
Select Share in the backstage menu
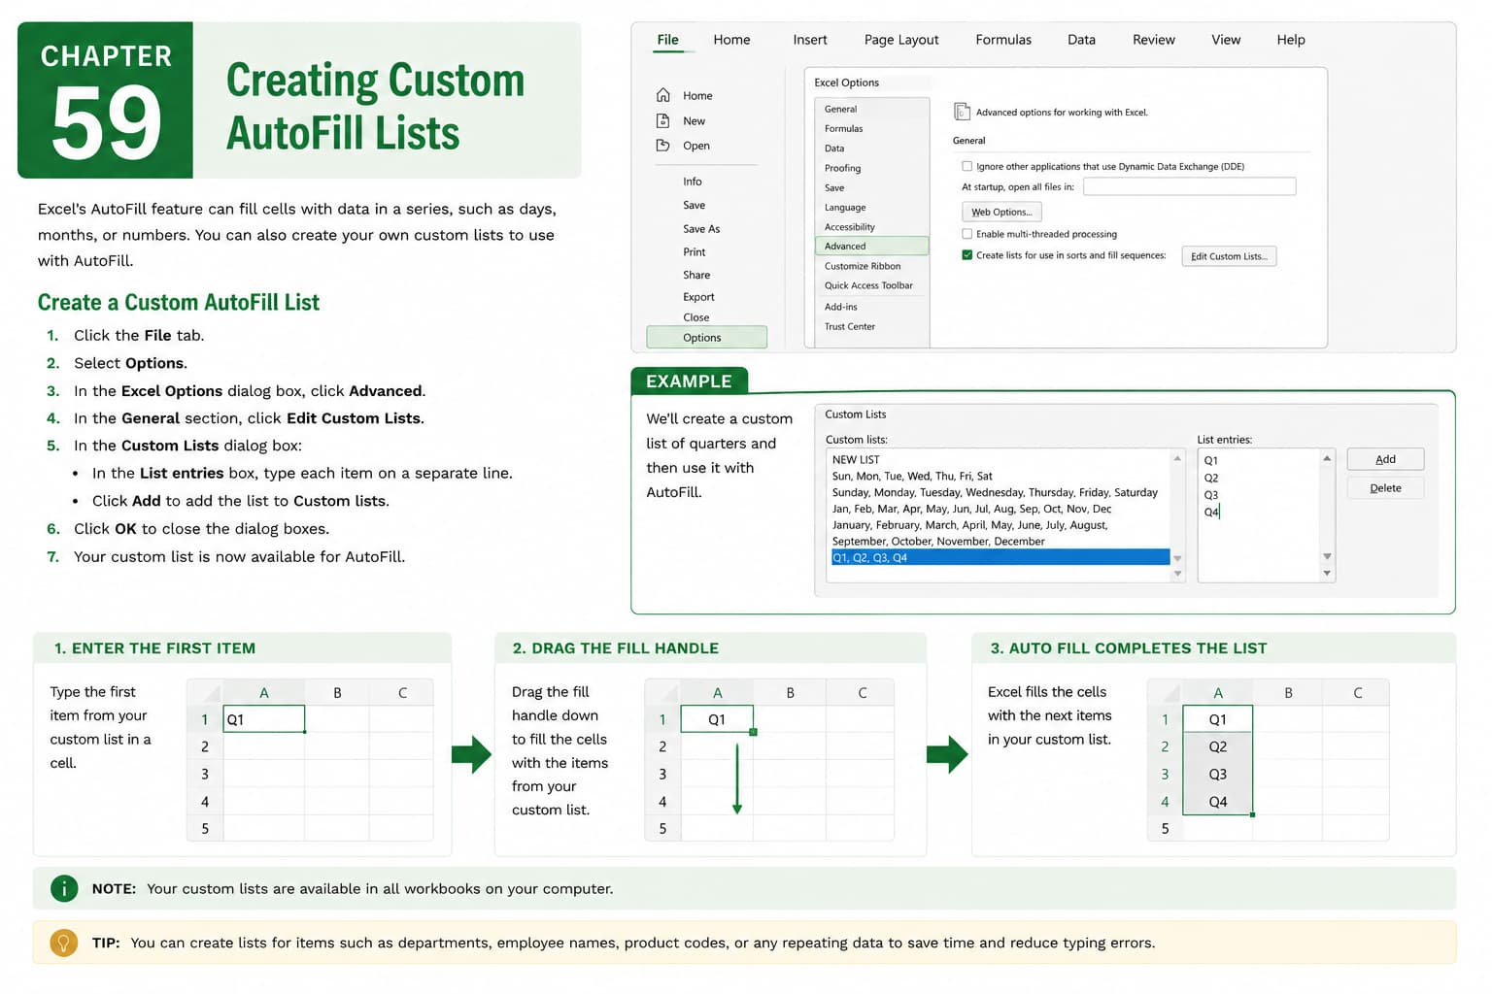pos(696,275)
